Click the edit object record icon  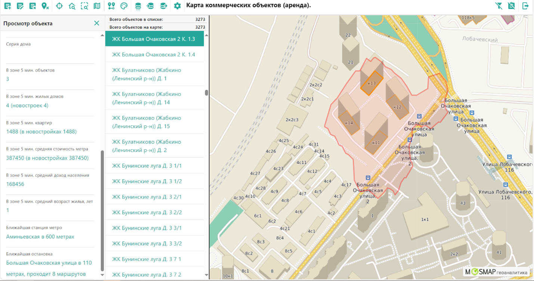pos(20,6)
